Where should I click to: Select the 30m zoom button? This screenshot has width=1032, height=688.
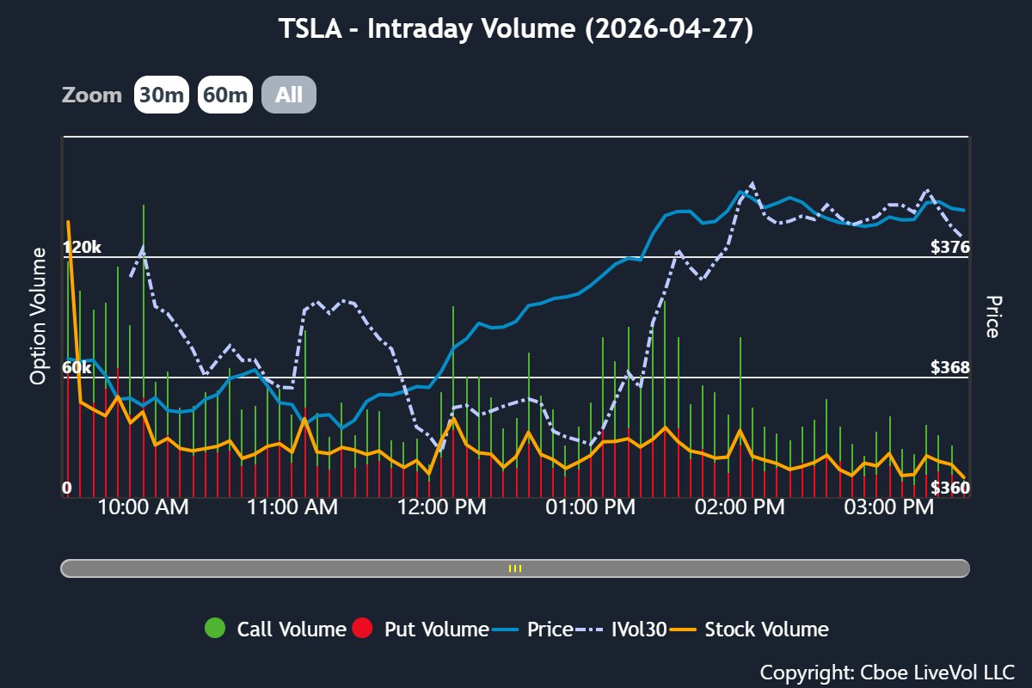(162, 95)
